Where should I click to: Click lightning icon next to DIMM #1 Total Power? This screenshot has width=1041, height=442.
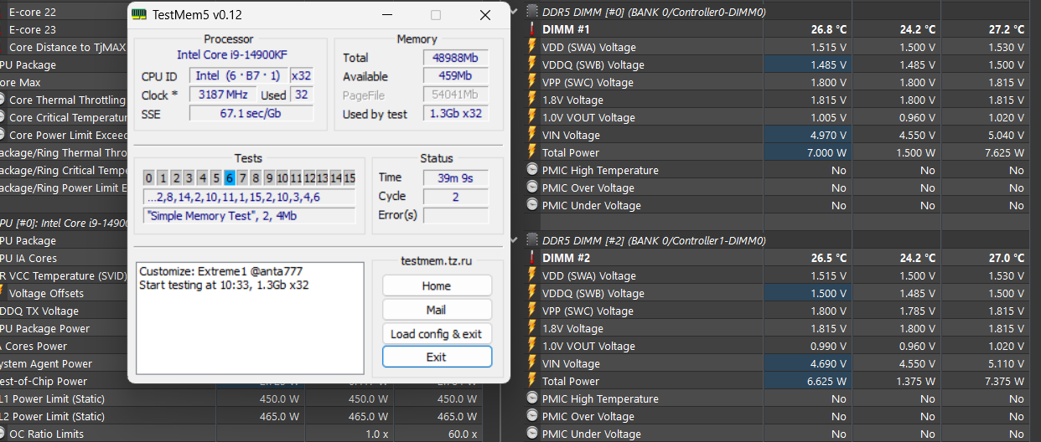(531, 152)
